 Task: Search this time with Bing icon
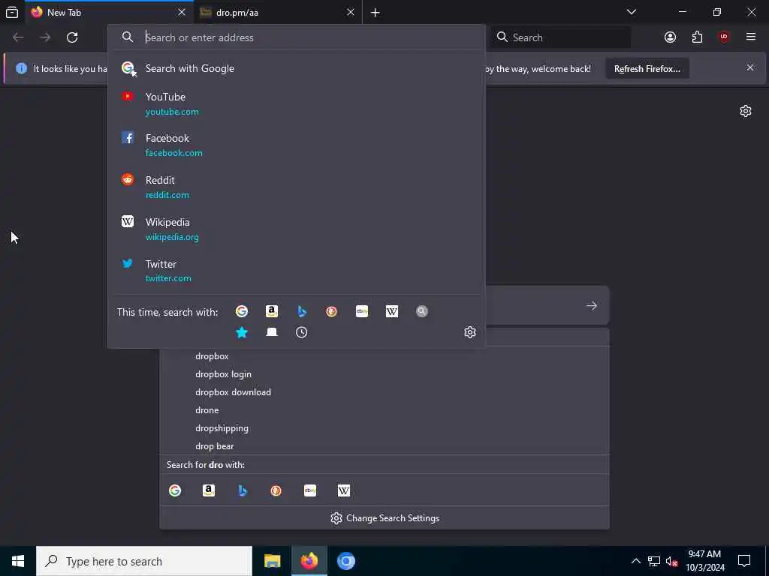(x=302, y=311)
